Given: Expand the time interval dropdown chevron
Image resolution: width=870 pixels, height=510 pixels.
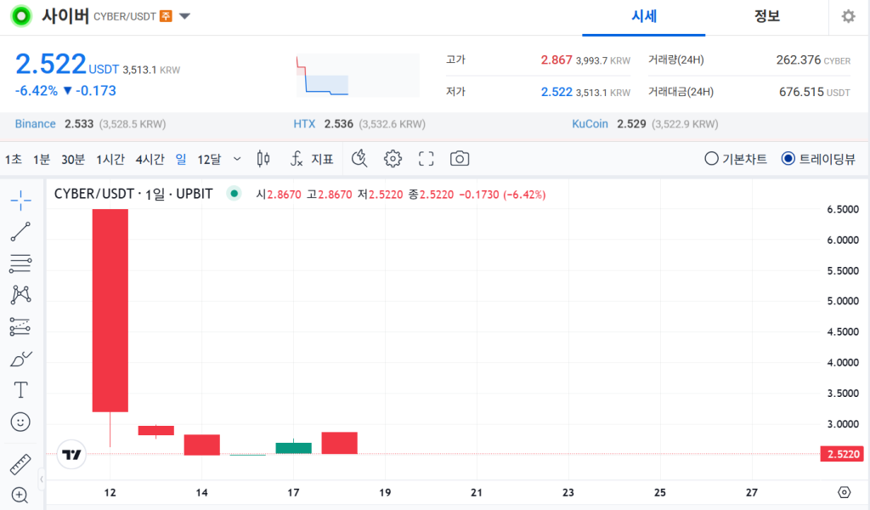Looking at the screenshot, I should coord(237,159).
